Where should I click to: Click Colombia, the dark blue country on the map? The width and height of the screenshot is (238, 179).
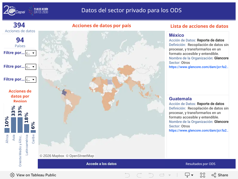click(x=64, y=92)
